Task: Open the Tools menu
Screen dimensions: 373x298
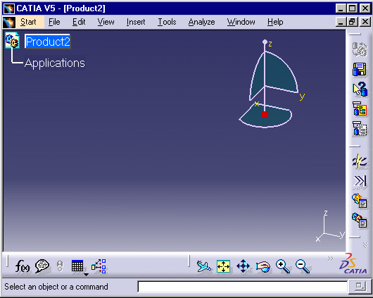Action: pos(167,22)
